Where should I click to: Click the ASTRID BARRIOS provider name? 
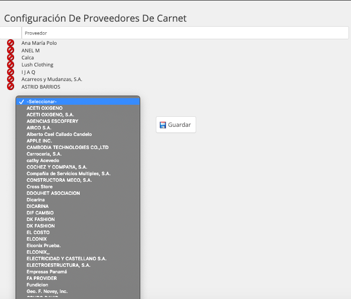click(41, 87)
